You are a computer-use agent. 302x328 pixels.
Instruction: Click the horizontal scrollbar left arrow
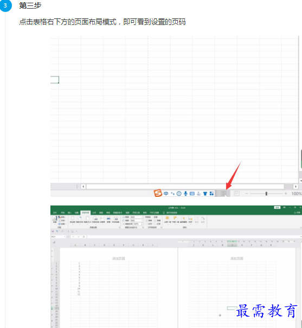point(83,186)
